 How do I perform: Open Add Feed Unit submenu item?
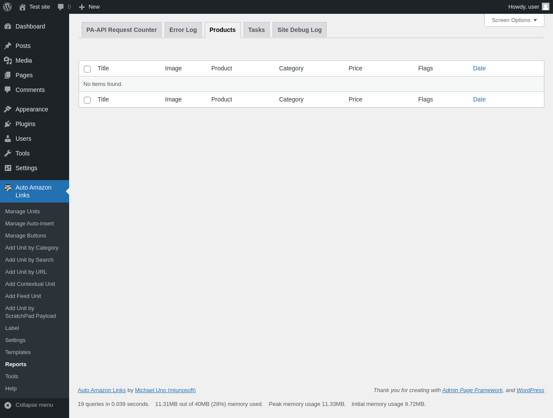point(35,296)
